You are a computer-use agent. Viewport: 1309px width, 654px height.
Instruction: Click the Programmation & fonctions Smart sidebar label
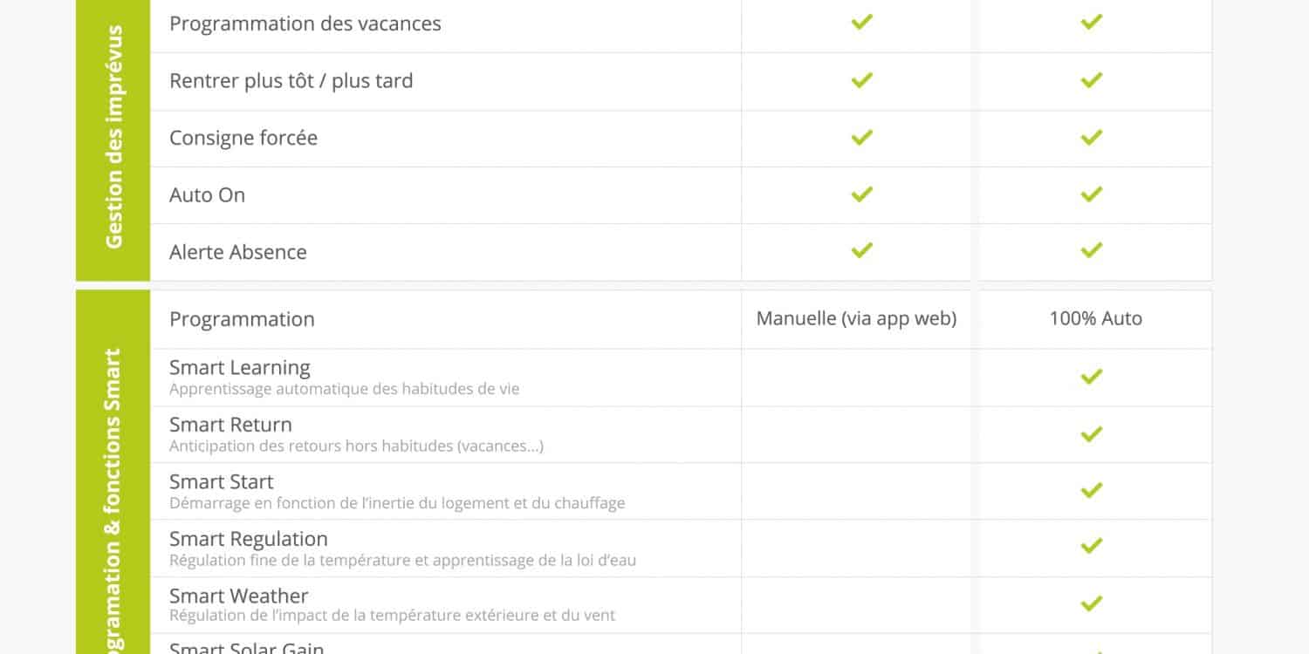tap(113, 501)
